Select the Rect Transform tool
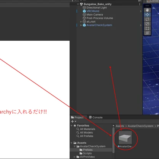 click(x=147, y=29)
